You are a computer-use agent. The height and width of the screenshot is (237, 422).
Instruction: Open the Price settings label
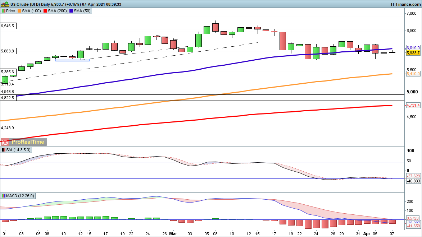point(10,11)
